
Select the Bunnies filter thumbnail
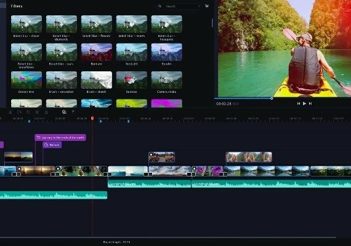coord(132,80)
